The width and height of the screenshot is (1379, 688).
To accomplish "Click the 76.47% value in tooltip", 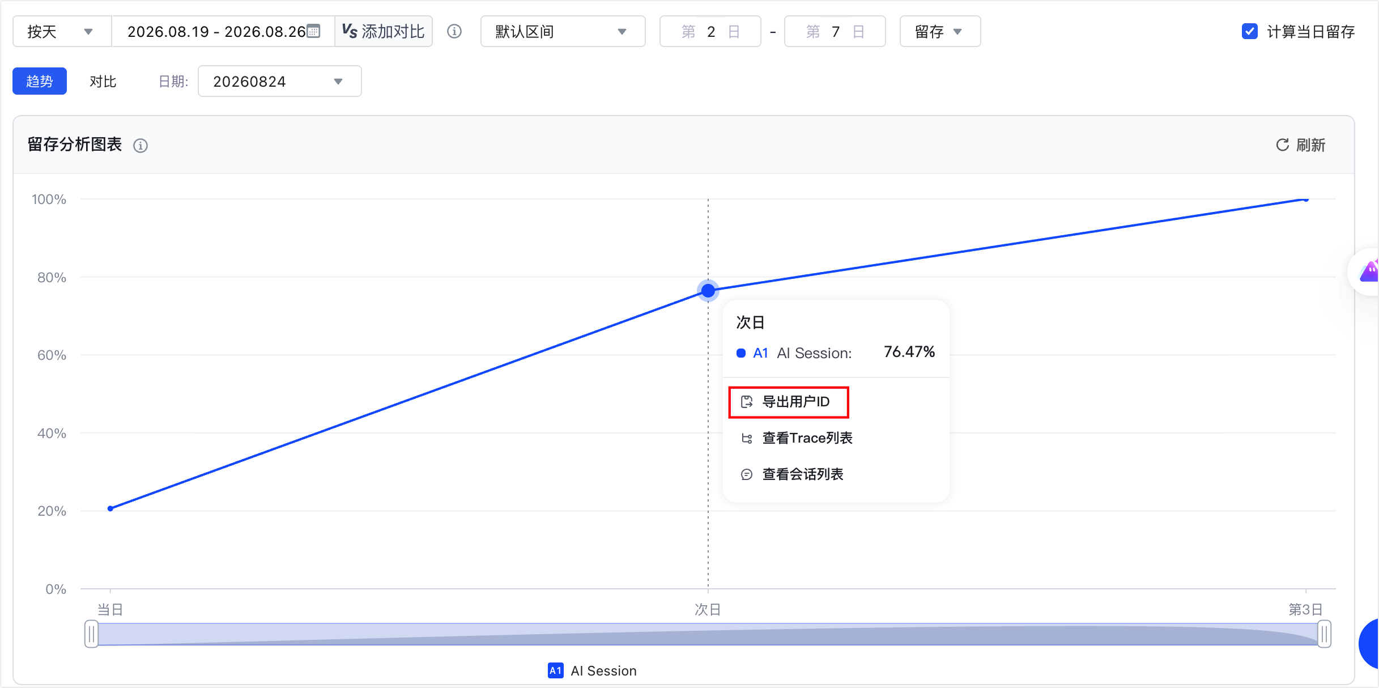I will click(909, 352).
